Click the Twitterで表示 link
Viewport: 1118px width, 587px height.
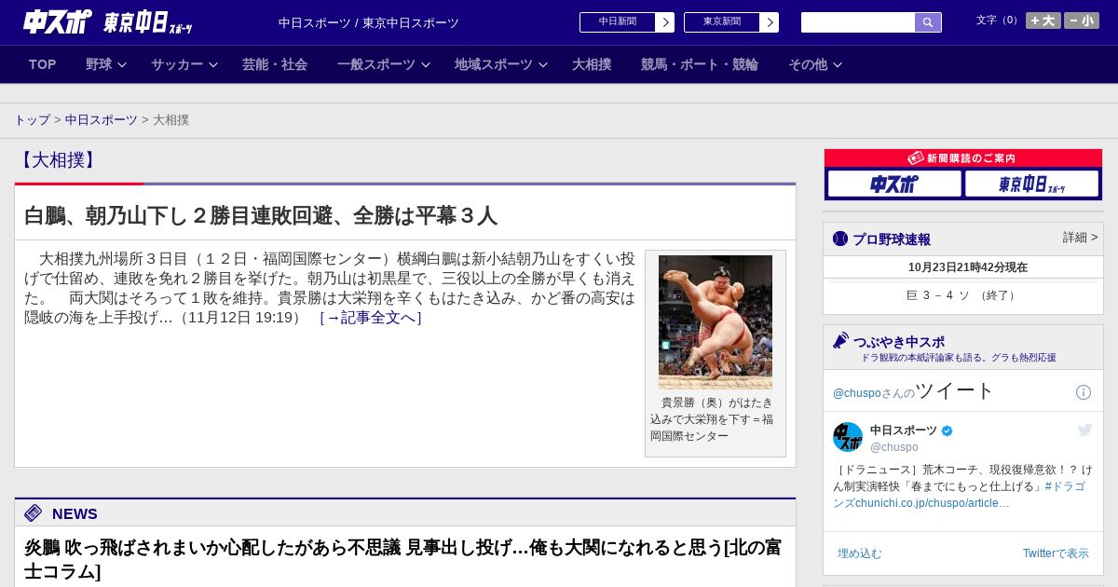1056,553
